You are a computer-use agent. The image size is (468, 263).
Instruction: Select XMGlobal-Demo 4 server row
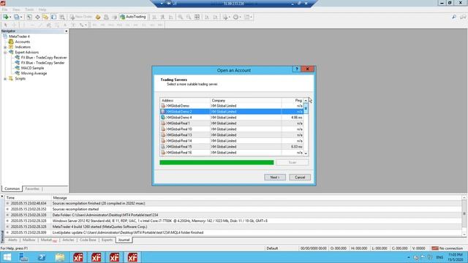(232, 118)
